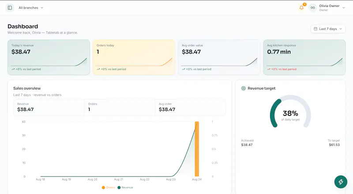Viewport: 353px width, 194px height.
Task: Open the All branches dropdown
Action: 31,7
